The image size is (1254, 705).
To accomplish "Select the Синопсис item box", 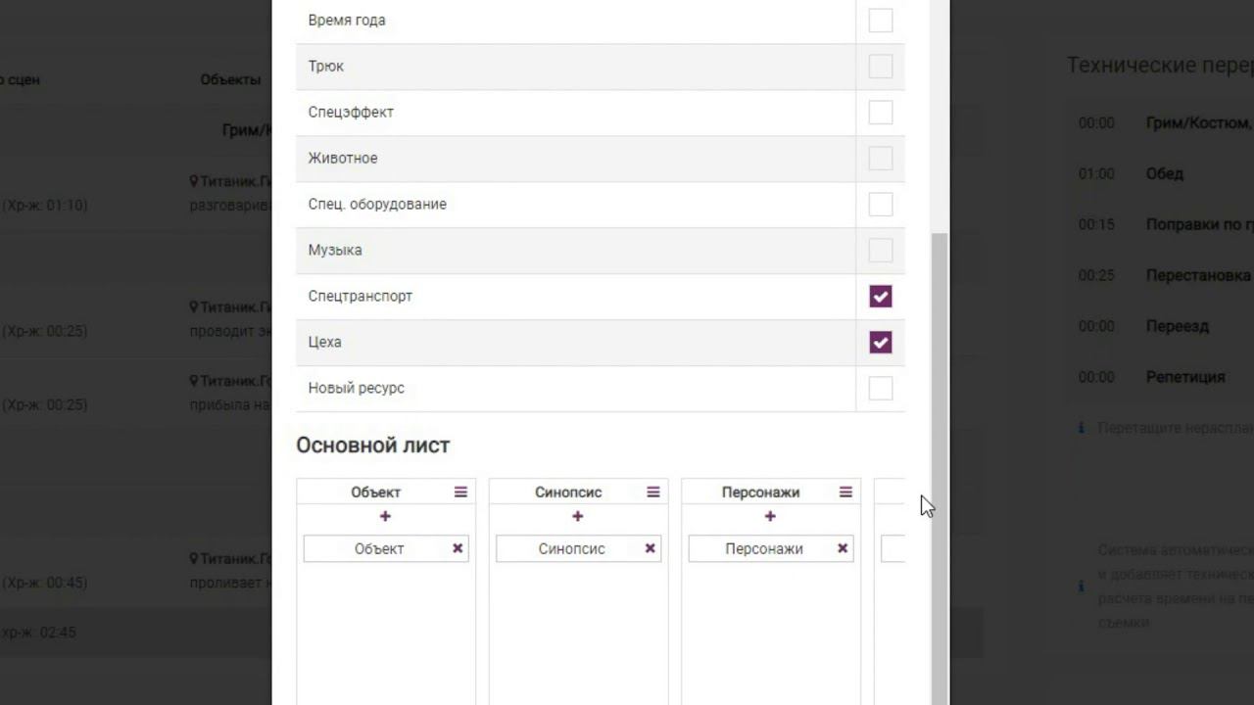I will [x=571, y=548].
